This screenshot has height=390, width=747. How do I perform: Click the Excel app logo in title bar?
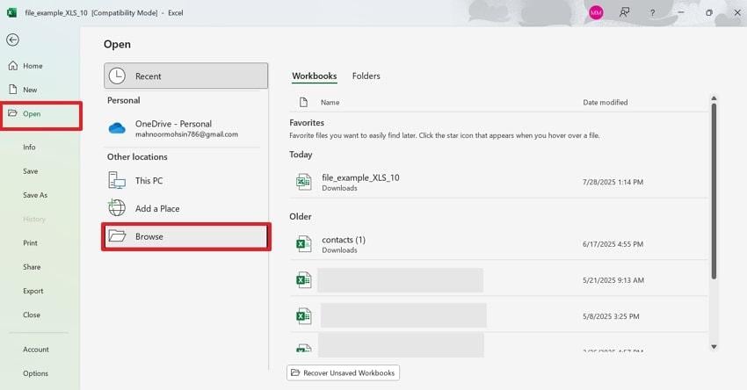point(12,13)
